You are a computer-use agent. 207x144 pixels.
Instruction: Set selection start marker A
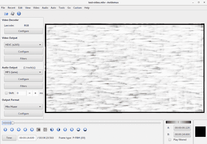tap(39, 130)
